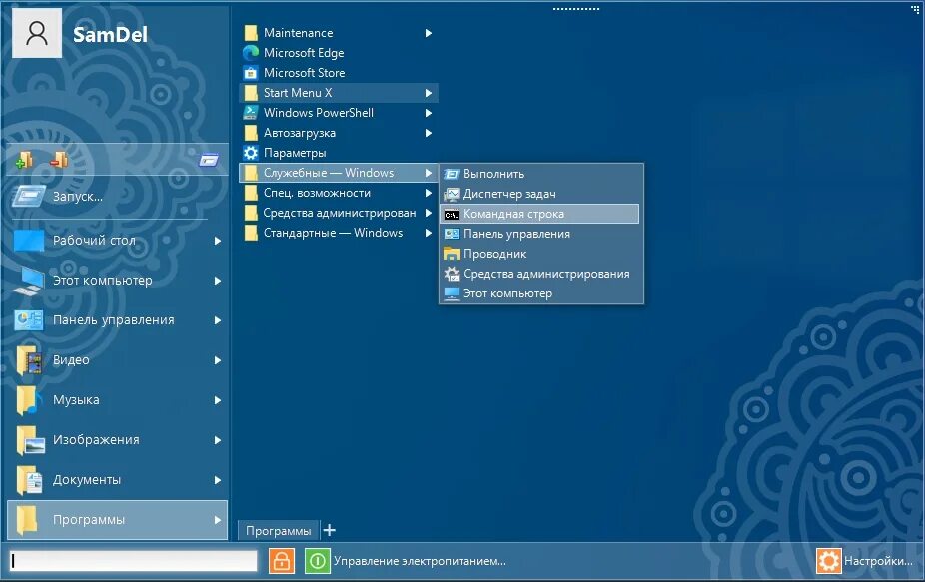Image resolution: width=925 pixels, height=582 pixels.
Task: Click the Изображения folder icon
Action: click(30, 440)
